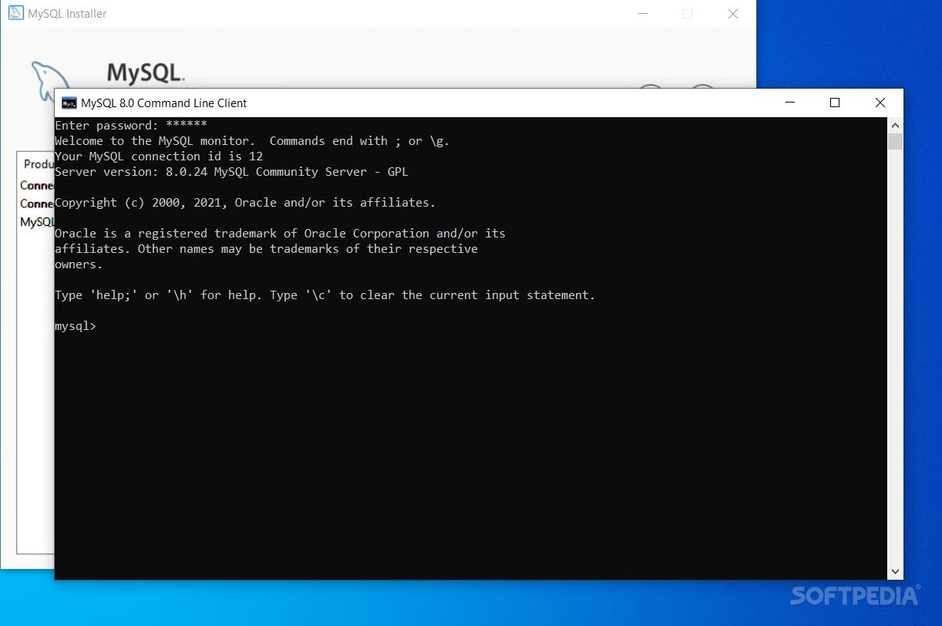
Task: Click the console scrollbar down arrow
Action: pos(895,572)
